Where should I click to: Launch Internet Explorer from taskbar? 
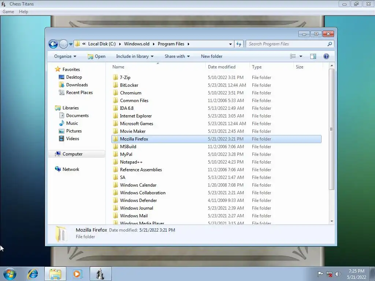[x=33, y=274]
